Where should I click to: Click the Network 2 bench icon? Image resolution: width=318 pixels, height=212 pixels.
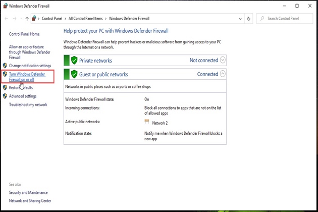(147, 122)
